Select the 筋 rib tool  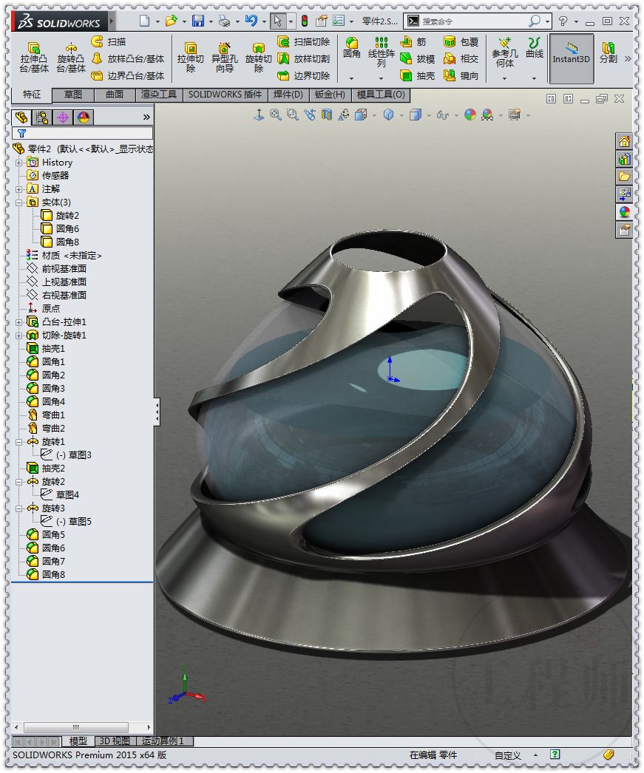click(x=413, y=42)
